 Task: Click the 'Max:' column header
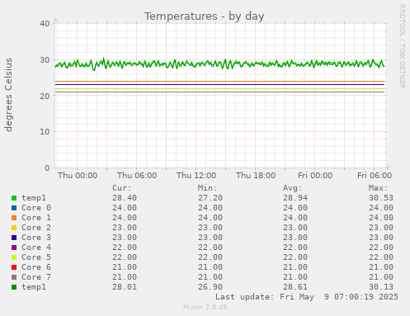click(378, 188)
